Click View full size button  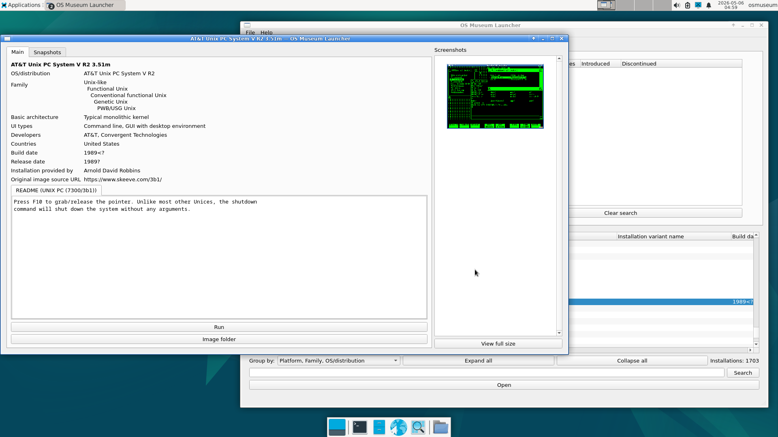(498, 344)
